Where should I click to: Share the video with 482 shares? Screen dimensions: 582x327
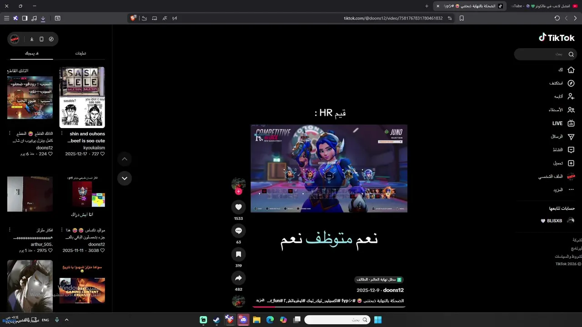click(x=238, y=278)
